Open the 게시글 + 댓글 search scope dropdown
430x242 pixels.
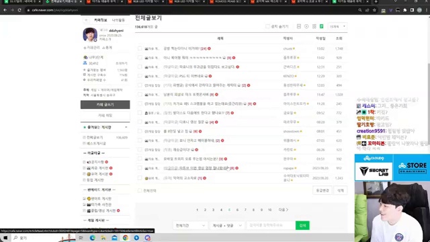tap(226, 225)
